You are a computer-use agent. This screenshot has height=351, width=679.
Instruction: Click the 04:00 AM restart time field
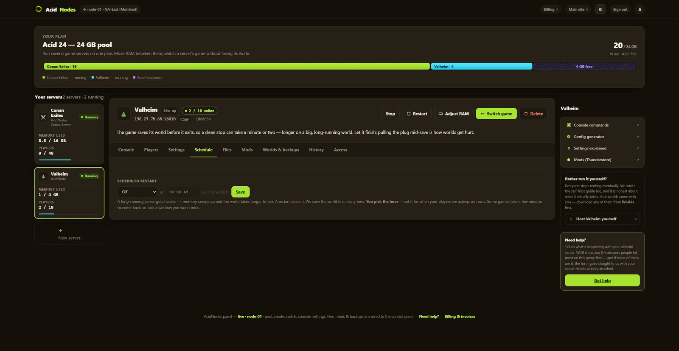coord(182,192)
